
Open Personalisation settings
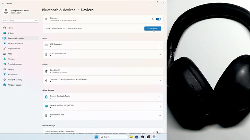click(x=20, y=49)
